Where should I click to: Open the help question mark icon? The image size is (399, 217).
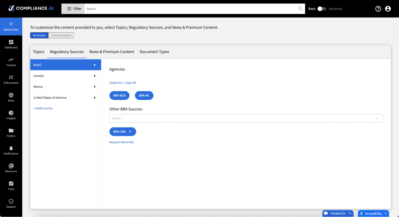click(378, 9)
